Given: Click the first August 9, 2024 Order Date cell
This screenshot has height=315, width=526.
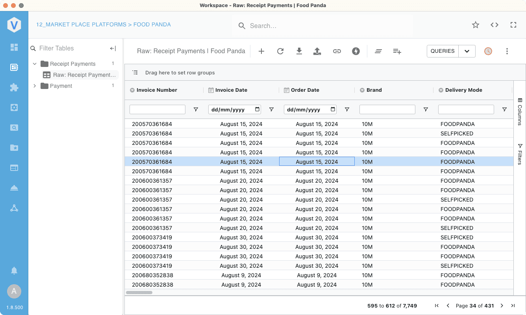Looking at the screenshot, I should 317,275.
